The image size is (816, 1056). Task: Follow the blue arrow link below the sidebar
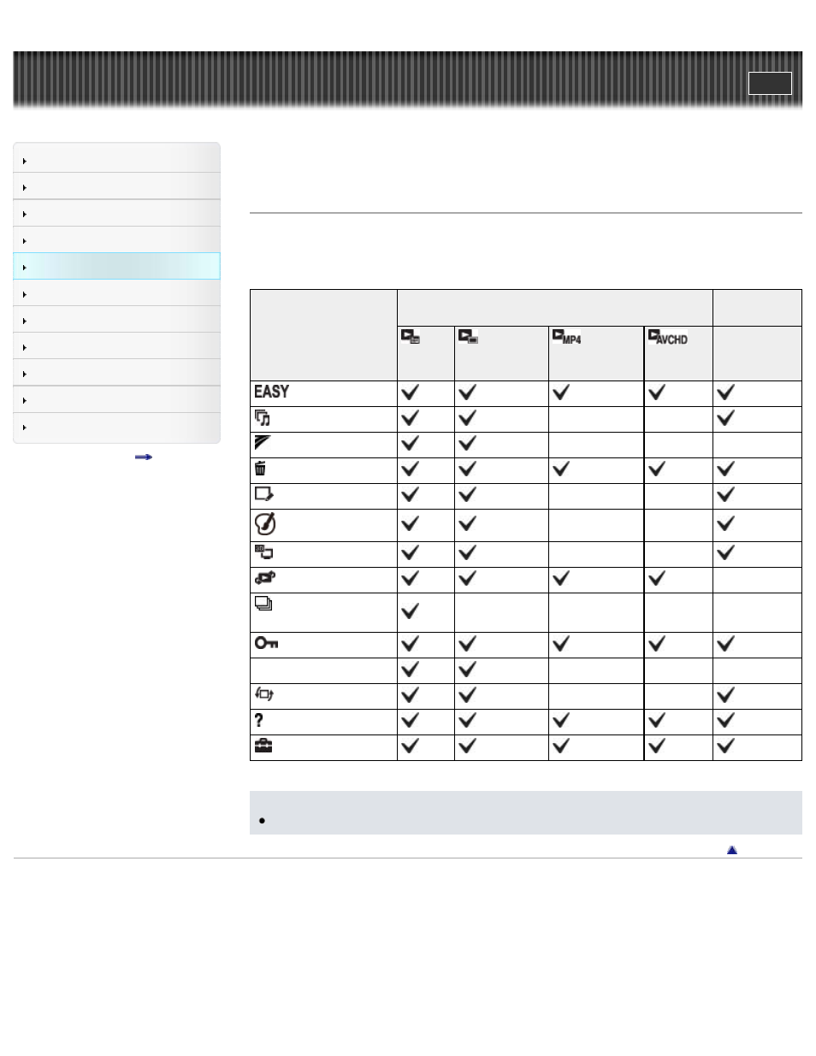(x=144, y=457)
